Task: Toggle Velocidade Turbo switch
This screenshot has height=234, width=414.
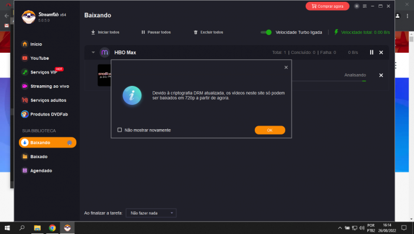Action: pyautogui.click(x=266, y=32)
